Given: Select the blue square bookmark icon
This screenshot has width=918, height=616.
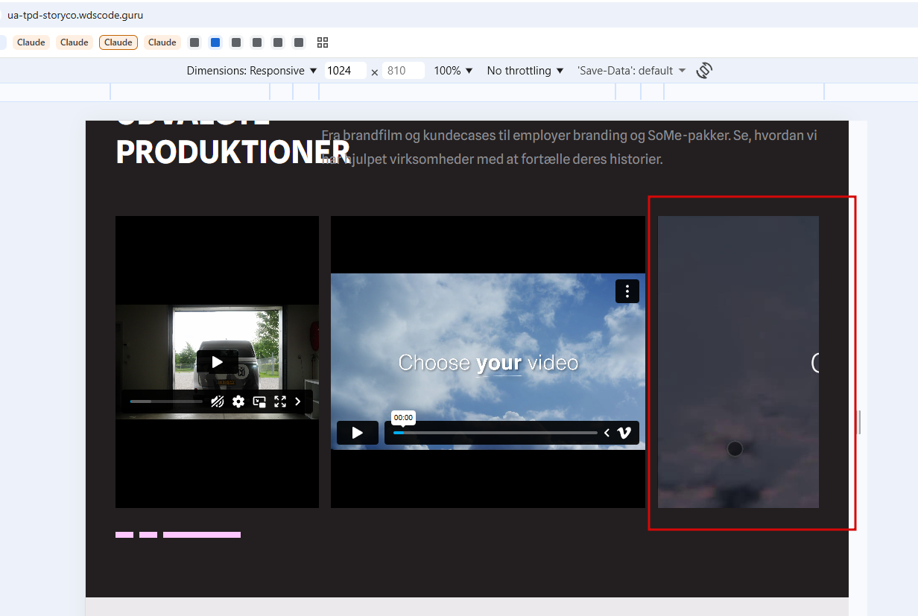Looking at the screenshot, I should [x=215, y=42].
